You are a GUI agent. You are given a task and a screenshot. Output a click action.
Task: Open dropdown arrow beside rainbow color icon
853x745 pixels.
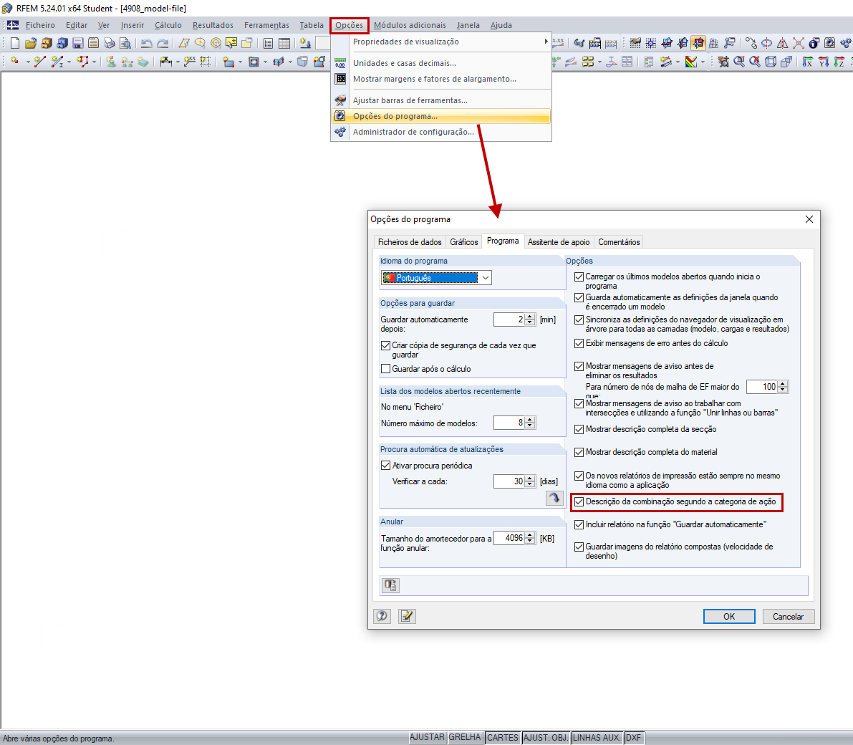(703, 62)
